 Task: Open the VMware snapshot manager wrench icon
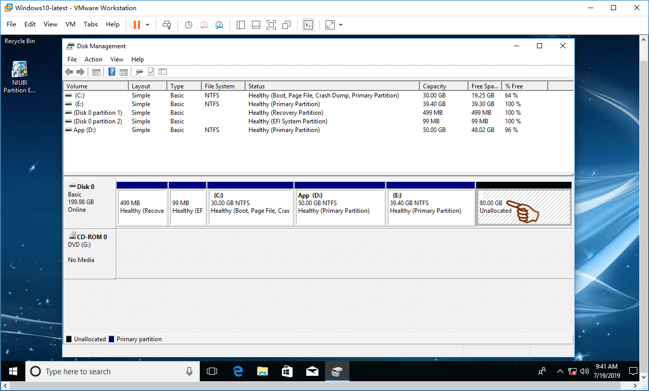pyautogui.click(x=219, y=25)
